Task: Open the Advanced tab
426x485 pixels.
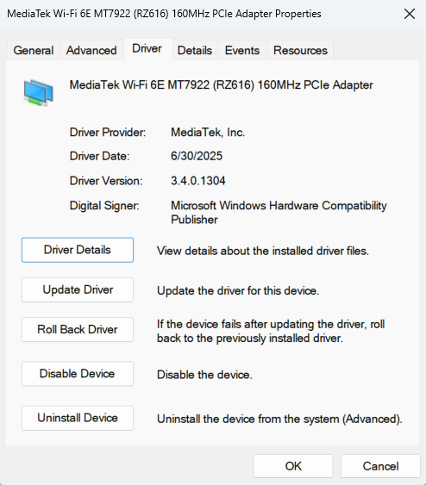Action: click(91, 50)
